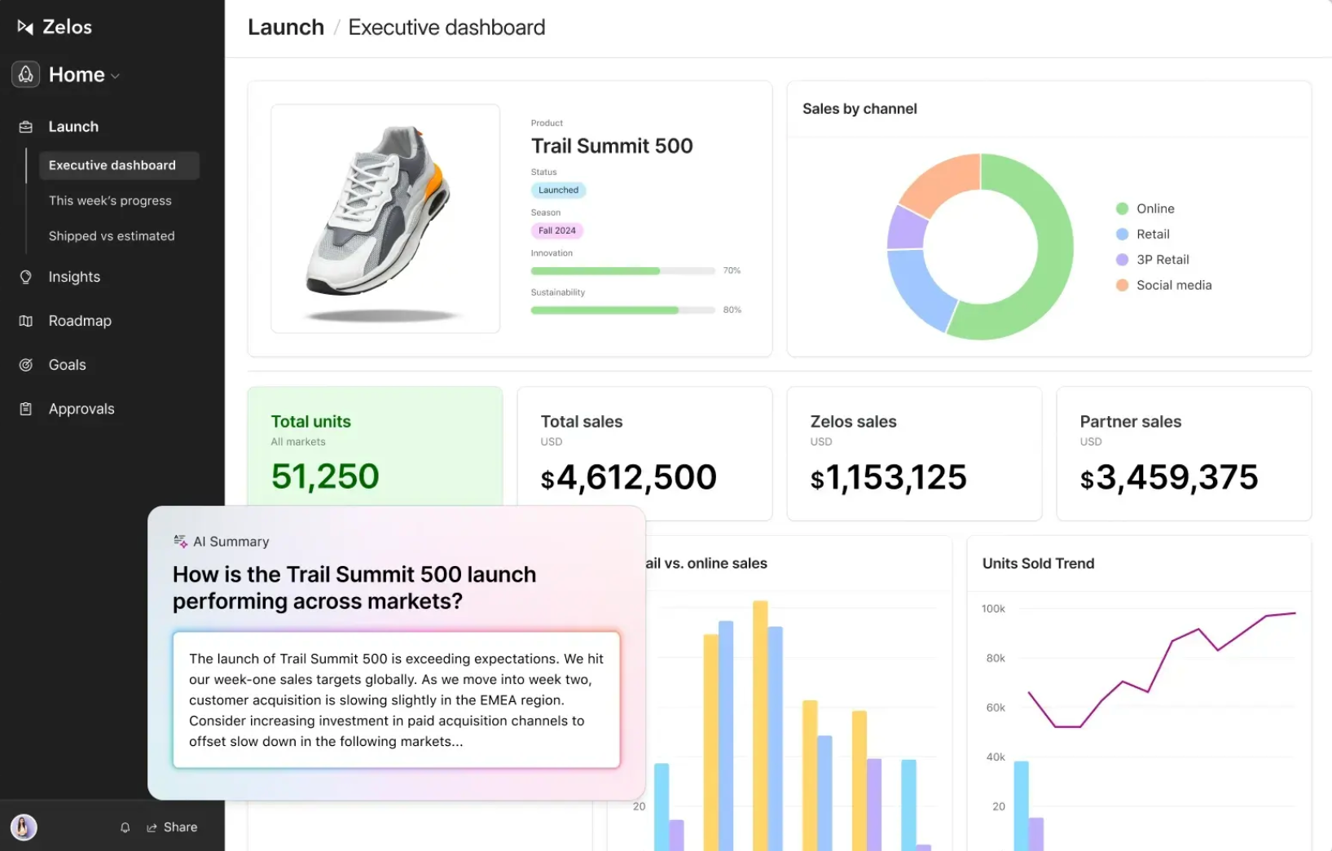Image resolution: width=1332 pixels, height=851 pixels.
Task: Click the Share button
Action: 172,827
